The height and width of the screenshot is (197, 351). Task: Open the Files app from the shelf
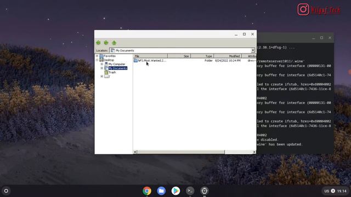(x=161, y=191)
